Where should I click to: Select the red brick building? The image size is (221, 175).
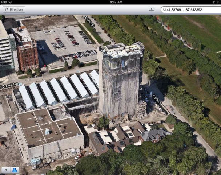(27, 51)
